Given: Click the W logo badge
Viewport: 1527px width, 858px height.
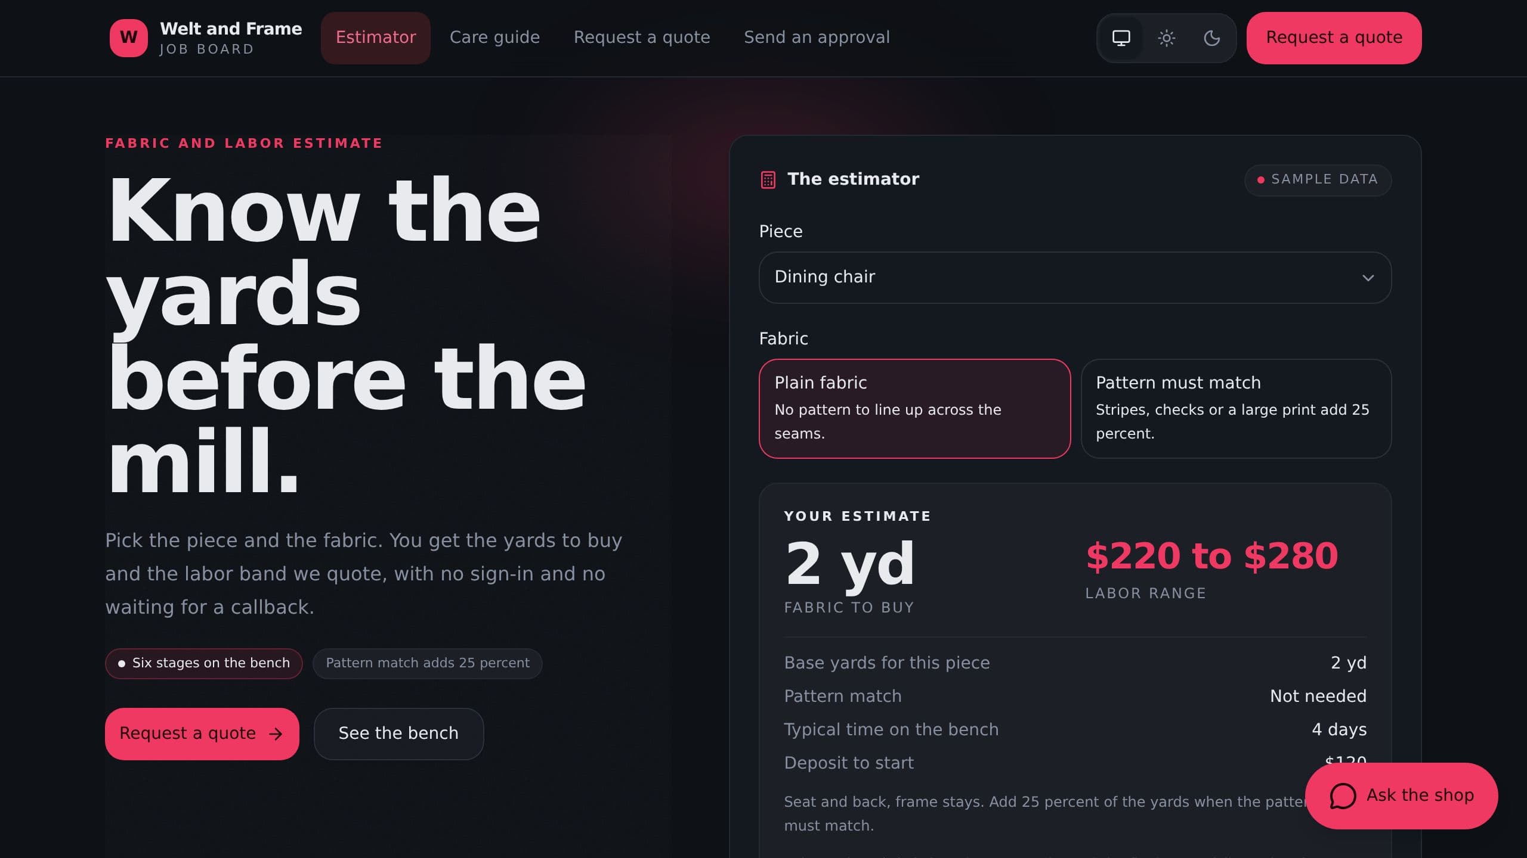Looking at the screenshot, I should tap(128, 38).
